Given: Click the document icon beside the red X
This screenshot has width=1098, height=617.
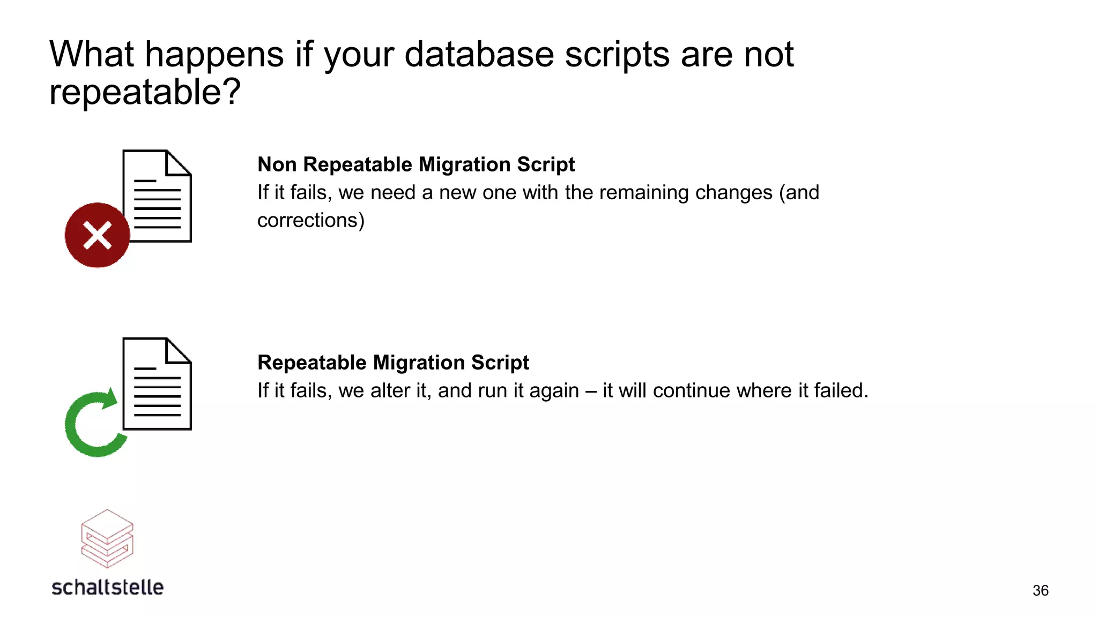Looking at the screenshot, I should [x=157, y=196].
